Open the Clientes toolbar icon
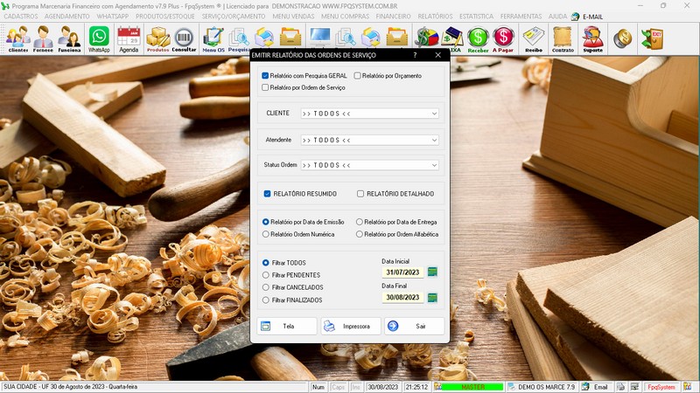This screenshot has width=700, height=393. pyautogui.click(x=17, y=38)
